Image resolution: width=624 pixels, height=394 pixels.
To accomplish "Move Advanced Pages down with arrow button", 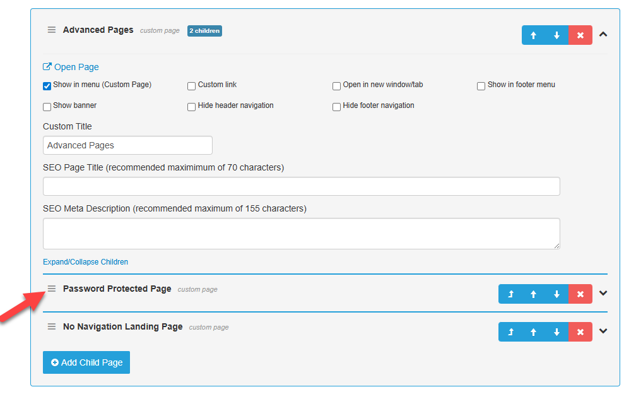I will (556, 35).
